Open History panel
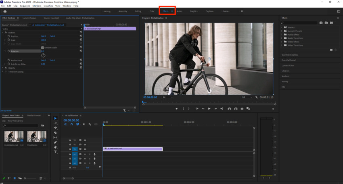The height and width of the screenshot is (184, 343). (x=284, y=82)
